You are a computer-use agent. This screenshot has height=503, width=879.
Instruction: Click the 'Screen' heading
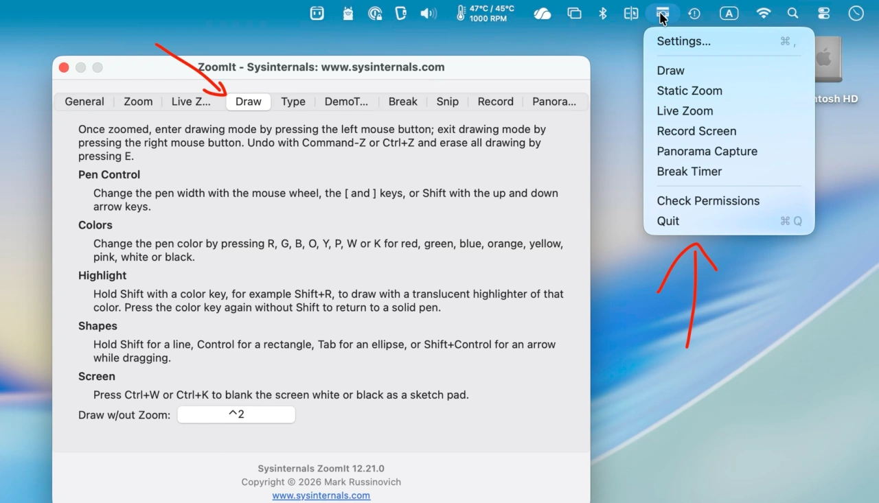pyautogui.click(x=97, y=377)
